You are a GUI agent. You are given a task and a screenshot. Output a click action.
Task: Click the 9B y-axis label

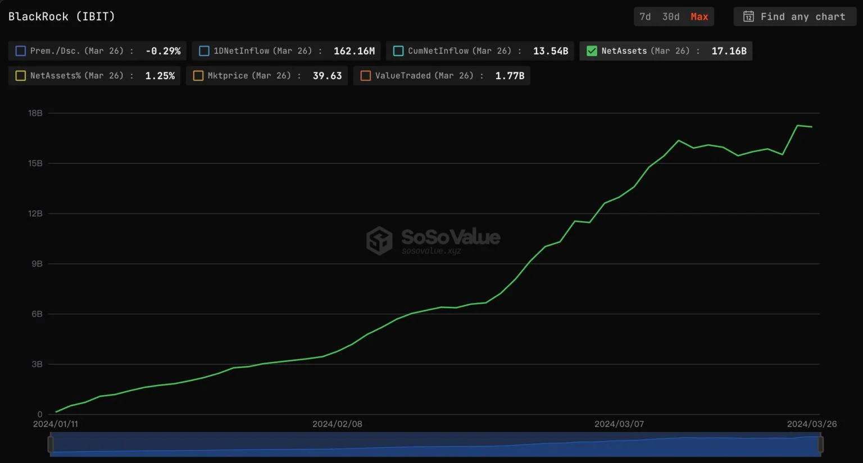point(37,264)
